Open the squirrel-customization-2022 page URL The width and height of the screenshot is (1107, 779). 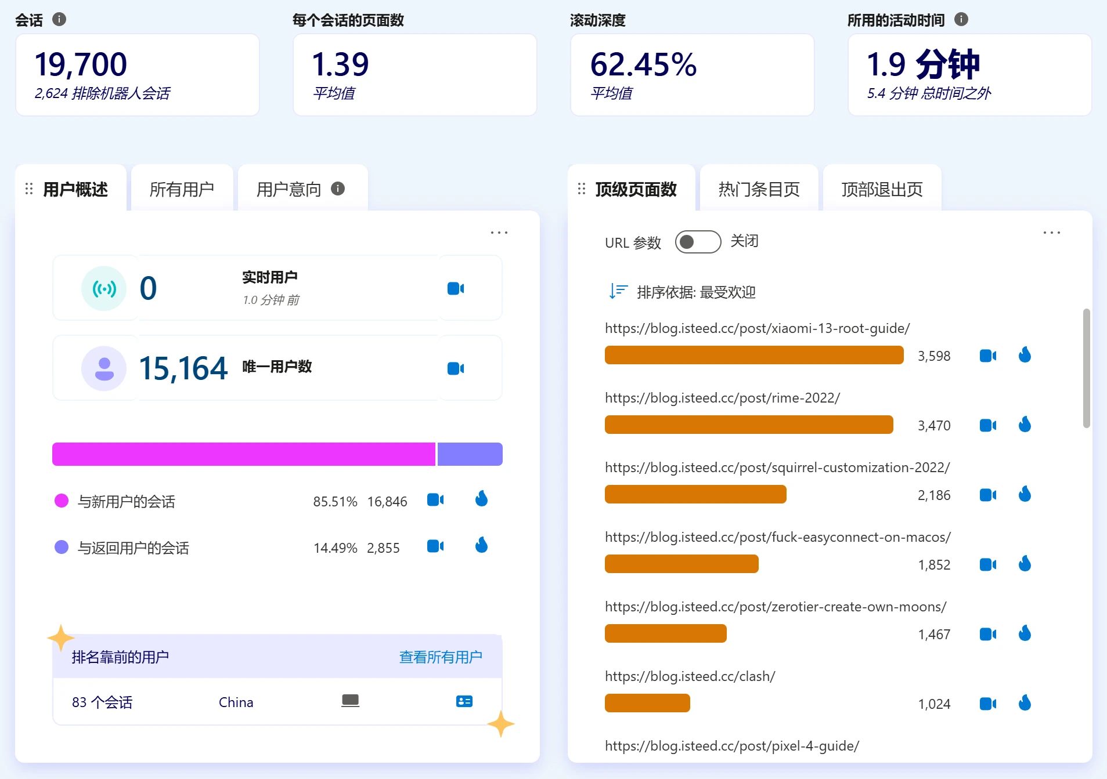click(x=777, y=468)
